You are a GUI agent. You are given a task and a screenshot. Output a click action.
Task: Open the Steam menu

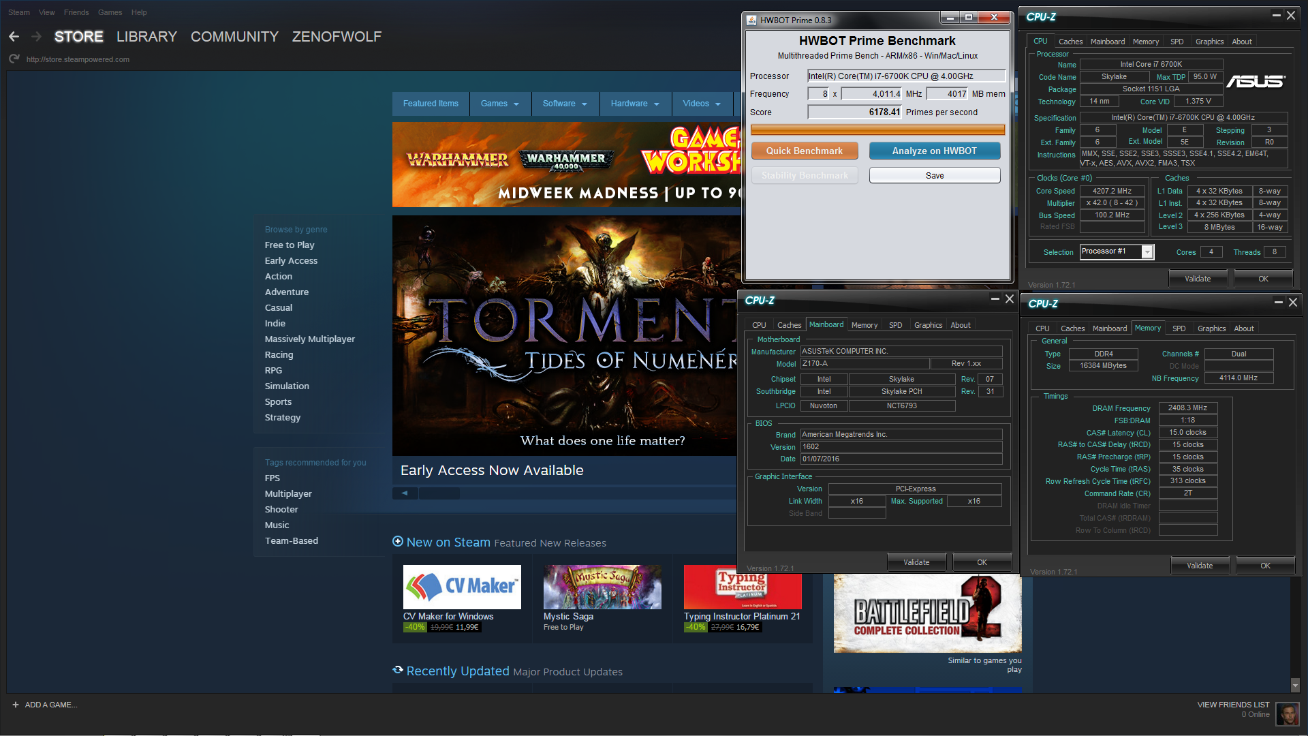(x=19, y=12)
